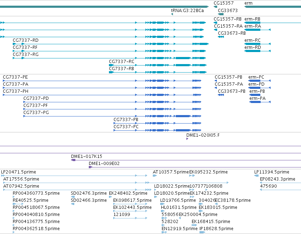301x234 pixels.
Task: Click the tRNA:G3:22BCa label
Action: pyautogui.click(x=187, y=10)
